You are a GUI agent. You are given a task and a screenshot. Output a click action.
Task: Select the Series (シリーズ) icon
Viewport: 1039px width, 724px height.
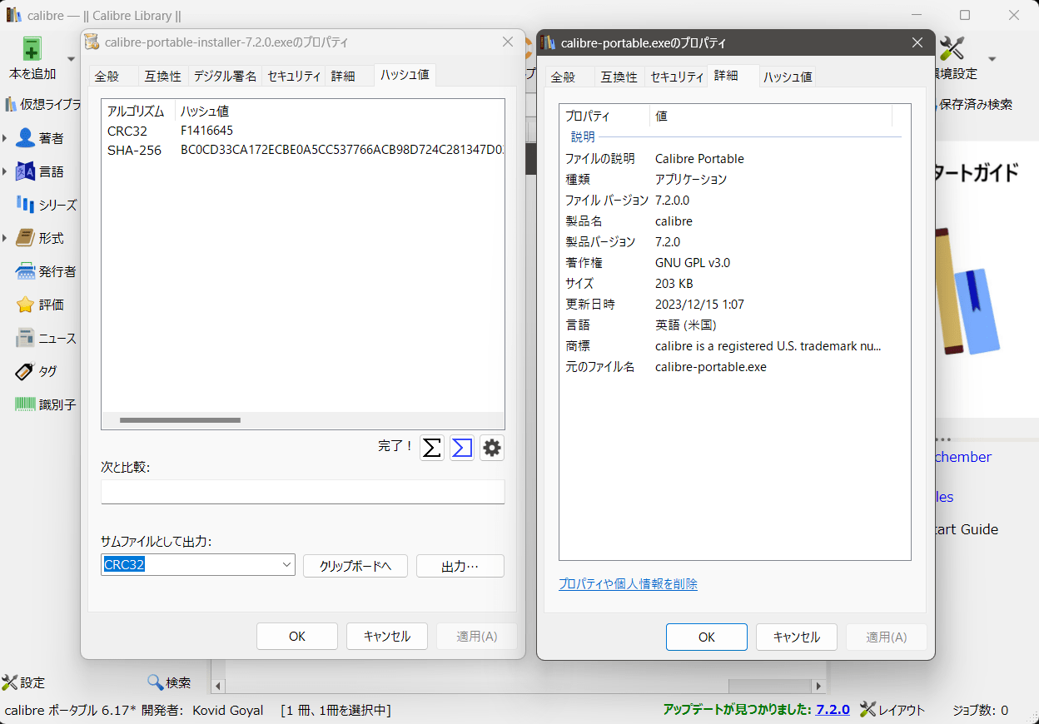click(26, 205)
